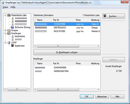Click the Abbrechen button
The height and width of the screenshot is (104, 130).
click(102, 96)
